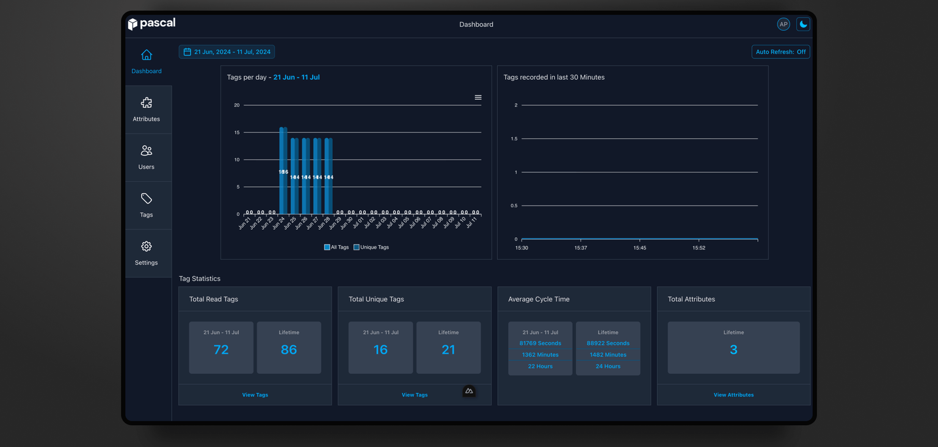Viewport: 938px width, 447px height.
Task: Click the View Attributes link
Action: tap(733, 395)
